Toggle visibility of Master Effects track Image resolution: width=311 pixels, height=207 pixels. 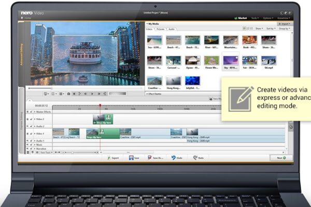(x=27, y=112)
